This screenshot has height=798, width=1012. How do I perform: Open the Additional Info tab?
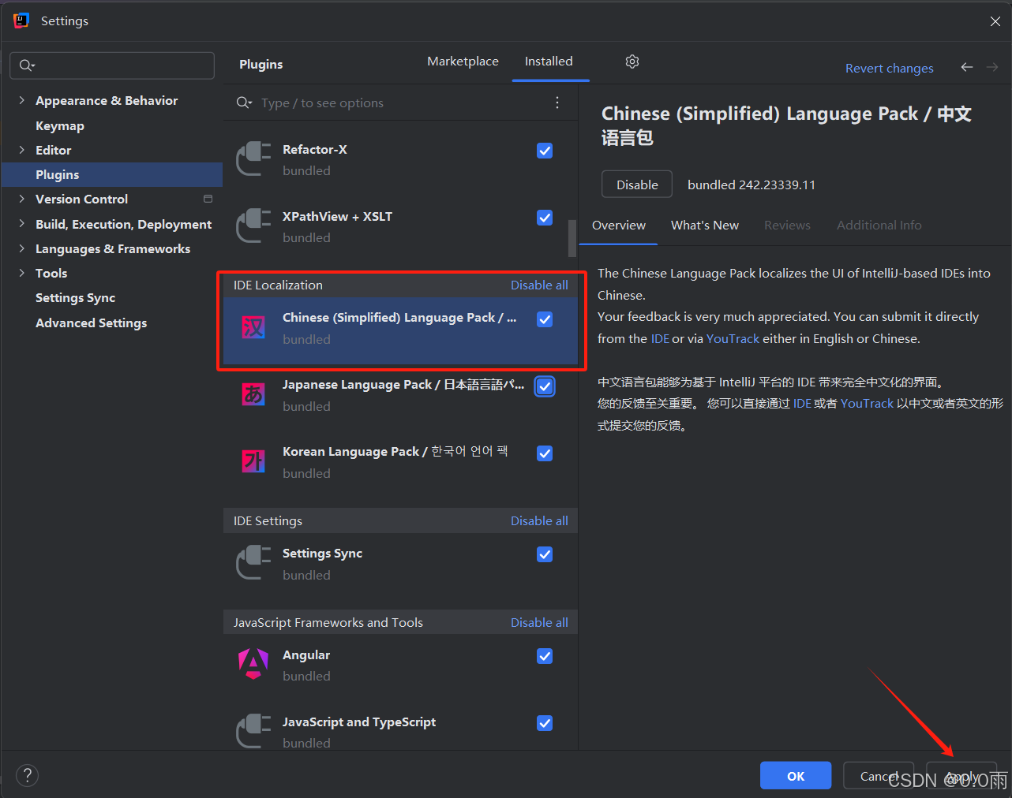pos(879,226)
